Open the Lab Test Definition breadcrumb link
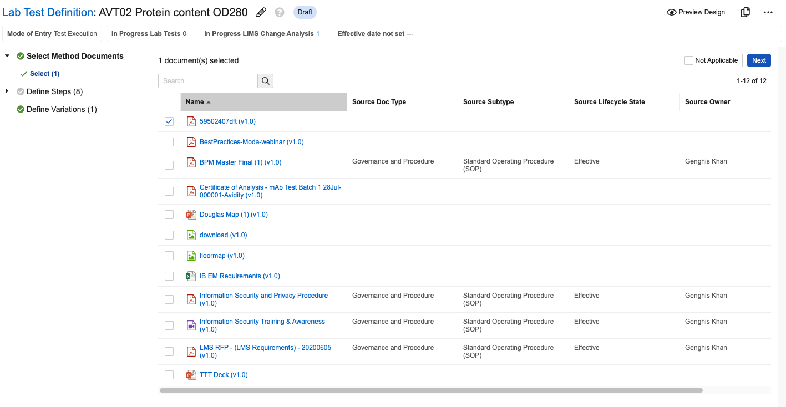 click(47, 12)
